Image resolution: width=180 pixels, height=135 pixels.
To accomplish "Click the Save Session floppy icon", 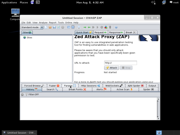I will [54, 27].
